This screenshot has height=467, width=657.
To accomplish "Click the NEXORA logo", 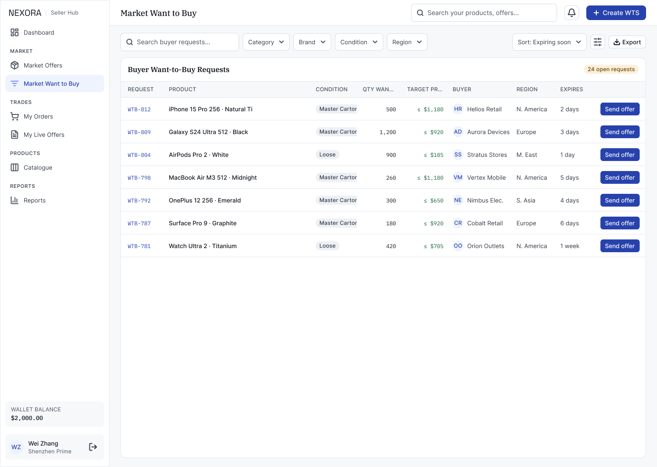I will coord(25,13).
